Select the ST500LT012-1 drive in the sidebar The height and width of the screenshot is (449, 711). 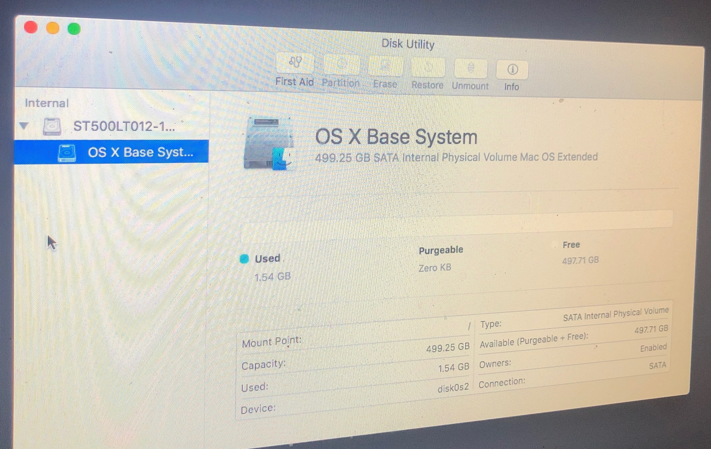(x=124, y=127)
